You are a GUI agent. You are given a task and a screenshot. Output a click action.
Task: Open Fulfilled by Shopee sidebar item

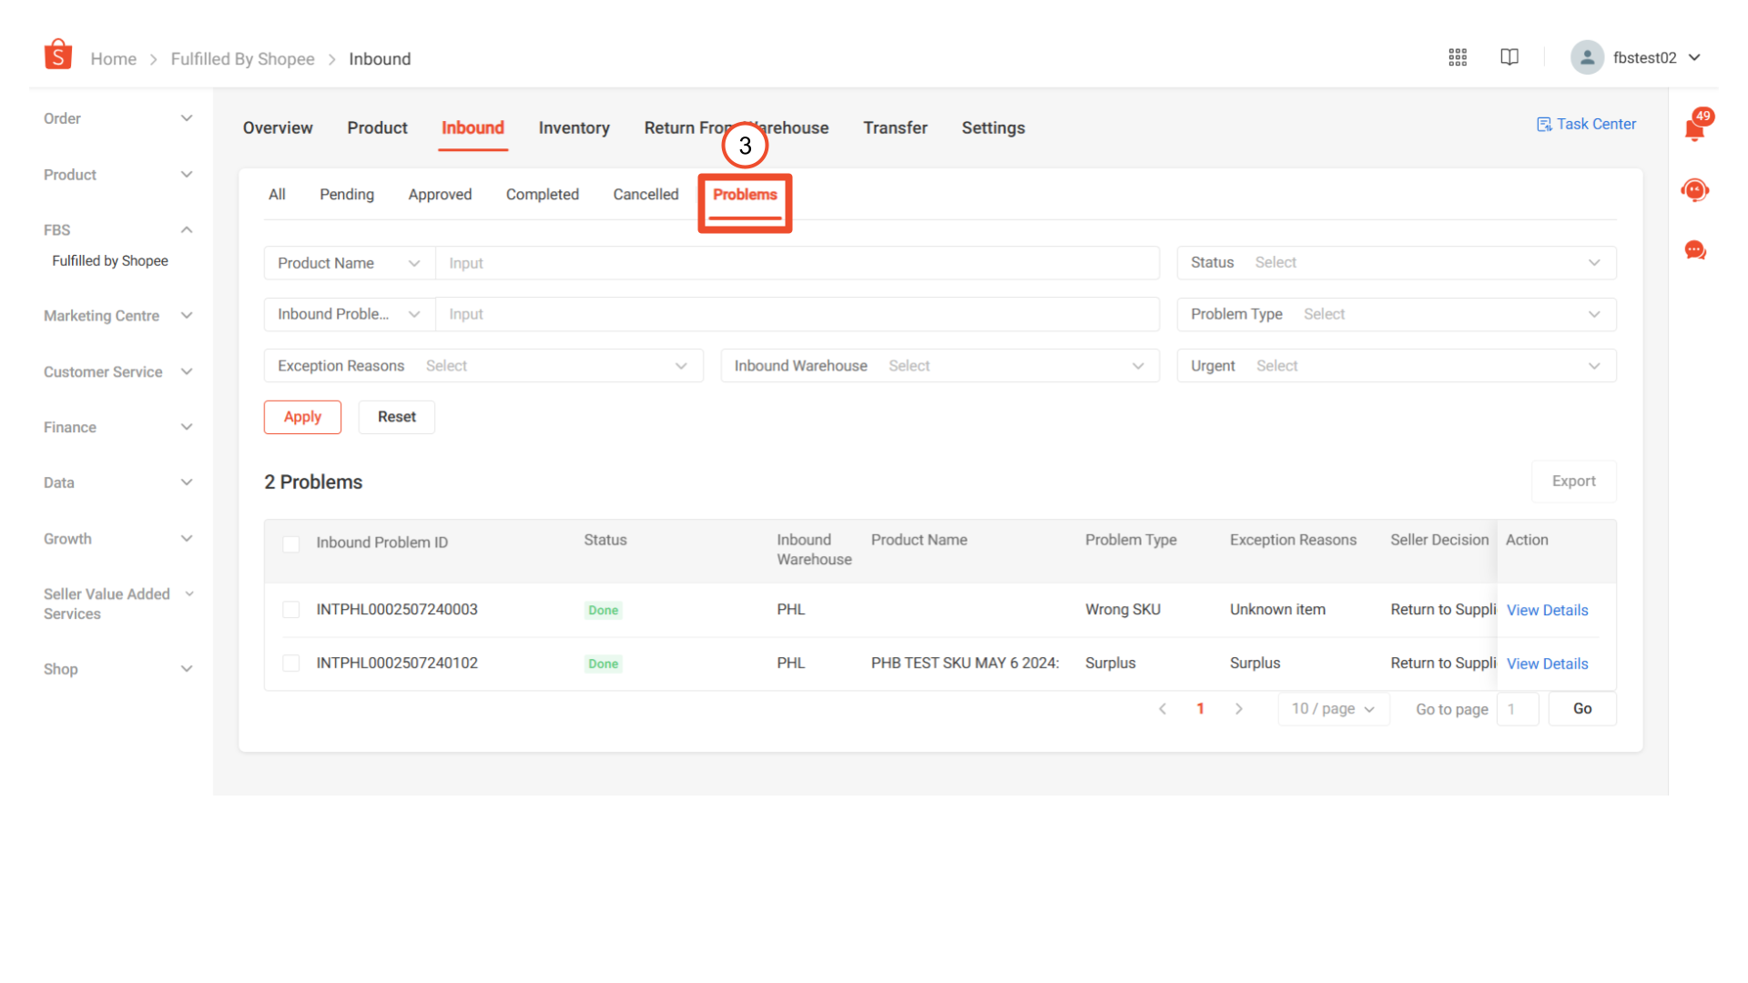(x=110, y=261)
